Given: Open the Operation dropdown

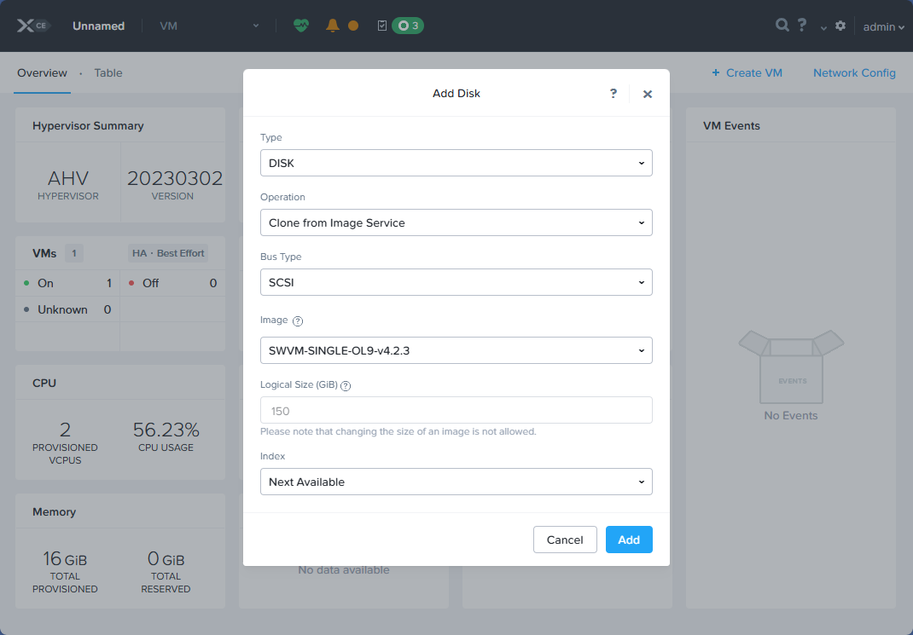Looking at the screenshot, I should 456,222.
